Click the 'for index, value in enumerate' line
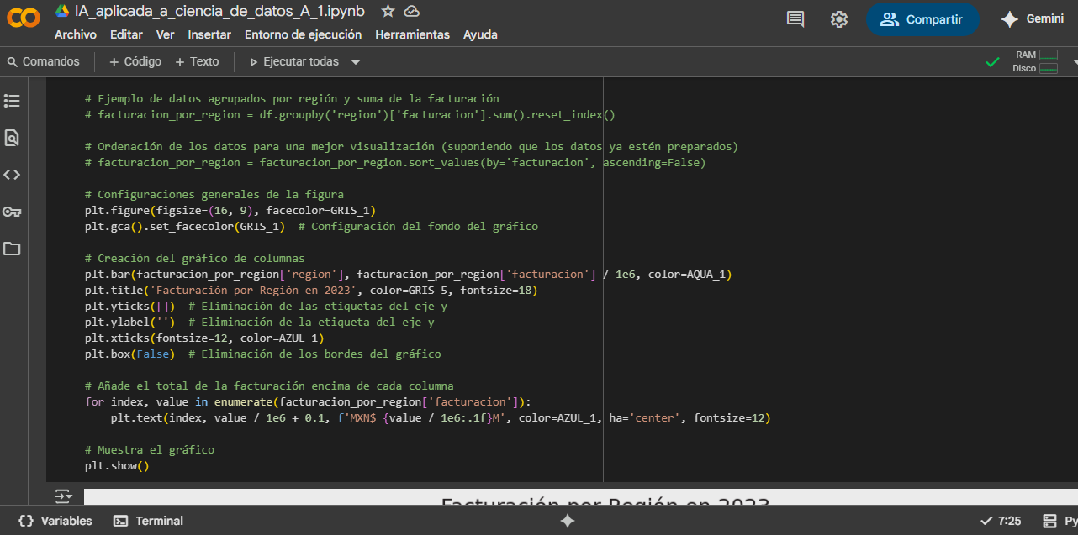Image resolution: width=1078 pixels, height=535 pixels. click(308, 401)
